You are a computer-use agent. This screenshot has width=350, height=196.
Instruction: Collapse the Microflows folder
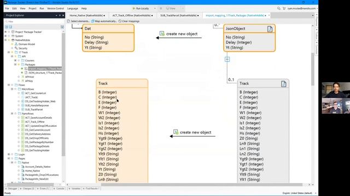(12, 89)
